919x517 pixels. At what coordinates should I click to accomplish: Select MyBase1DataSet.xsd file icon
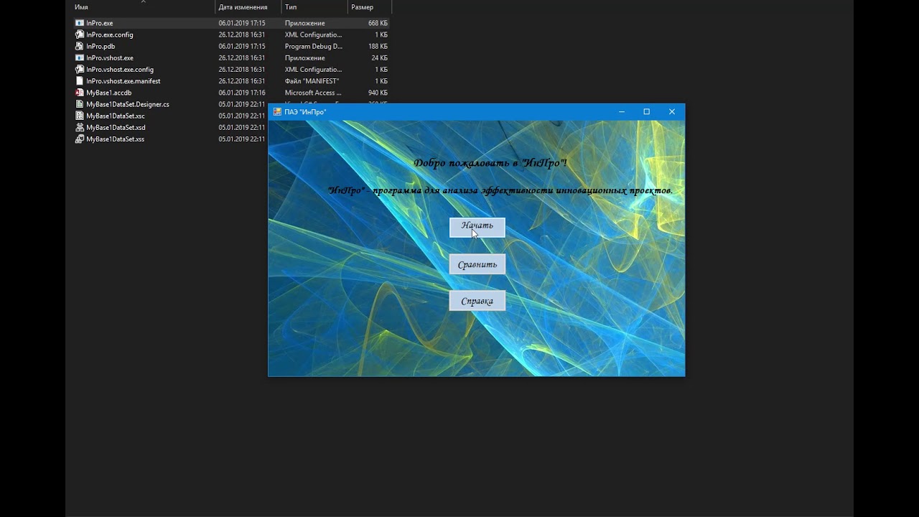pos(80,127)
